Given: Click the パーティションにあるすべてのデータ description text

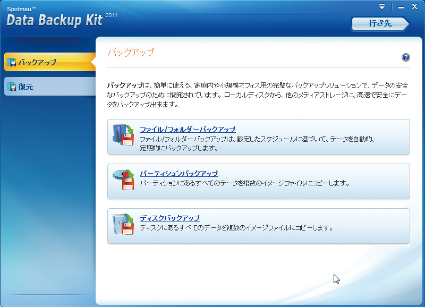Looking at the screenshot, I should pyautogui.click(x=244, y=183).
